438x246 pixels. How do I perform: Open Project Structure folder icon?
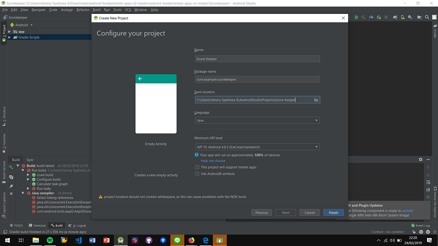point(419,17)
